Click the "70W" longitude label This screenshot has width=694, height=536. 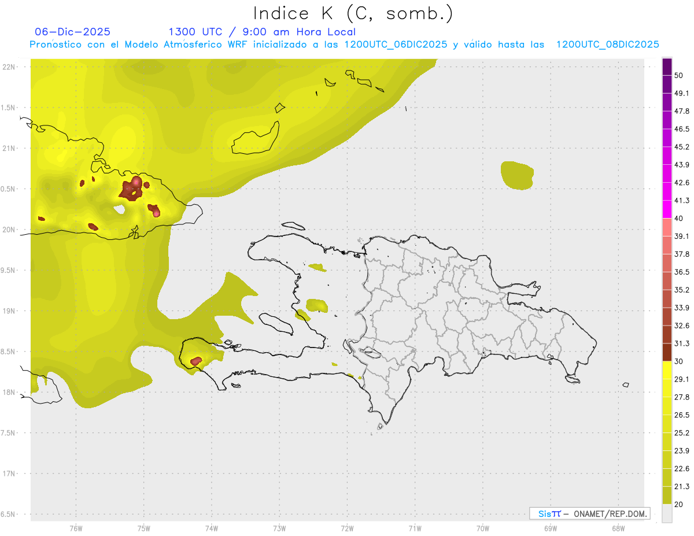pyautogui.click(x=482, y=528)
